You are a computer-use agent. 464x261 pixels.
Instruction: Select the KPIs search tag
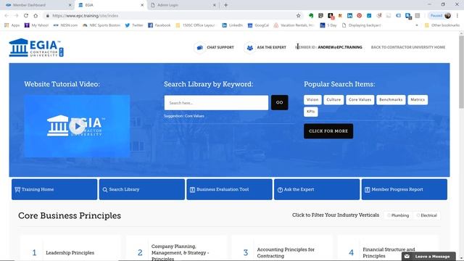click(x=311, y=112)
